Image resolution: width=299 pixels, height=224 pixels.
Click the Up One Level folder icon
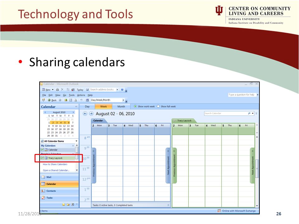pos(66,100)
